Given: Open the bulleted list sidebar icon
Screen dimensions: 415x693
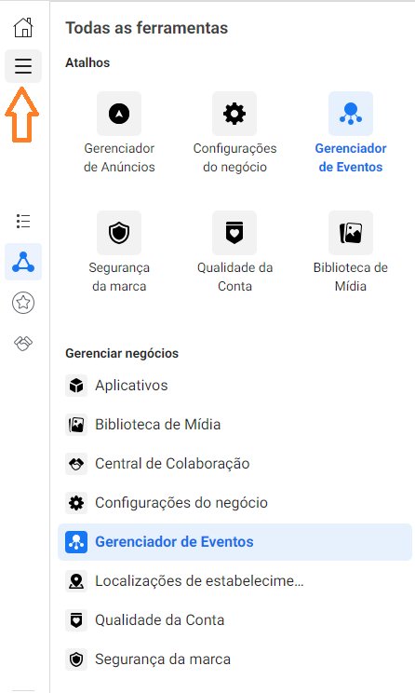Looking at the screenshot, I should (23, 221).
